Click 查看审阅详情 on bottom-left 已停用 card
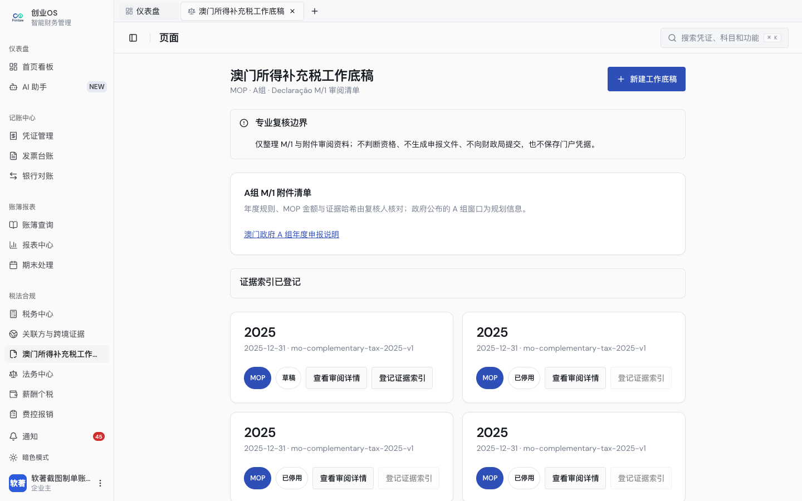This screenshot has height=501, width=802. pos(343,478)
